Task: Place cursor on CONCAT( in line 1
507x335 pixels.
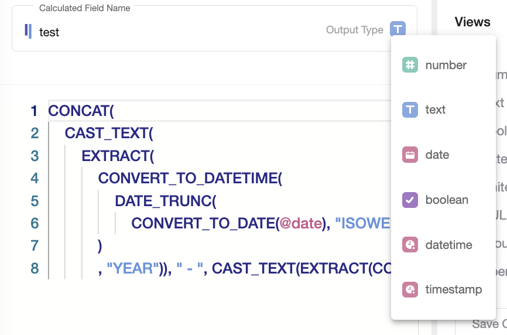Action: (x=81, y=111)
